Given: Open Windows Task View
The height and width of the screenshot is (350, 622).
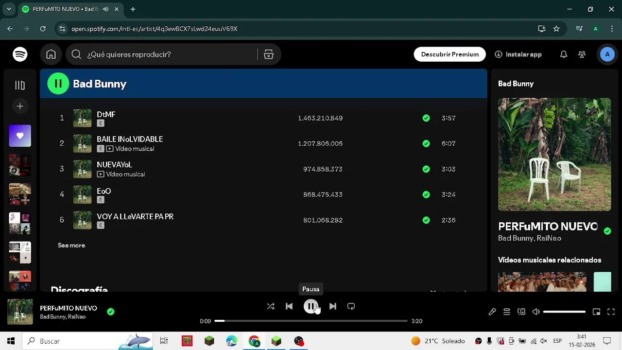Looking at the screenshot, I should tap(164, 341).
